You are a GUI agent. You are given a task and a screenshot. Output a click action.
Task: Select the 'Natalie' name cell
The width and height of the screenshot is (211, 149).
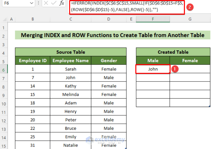tap(71, 145)
